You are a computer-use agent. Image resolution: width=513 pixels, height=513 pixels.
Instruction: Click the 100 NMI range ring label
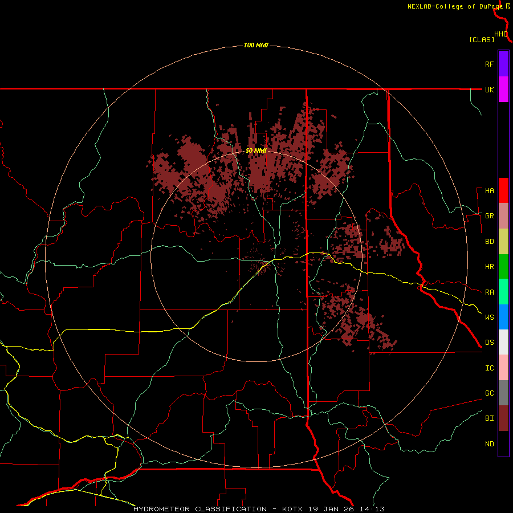pos(256,45)
